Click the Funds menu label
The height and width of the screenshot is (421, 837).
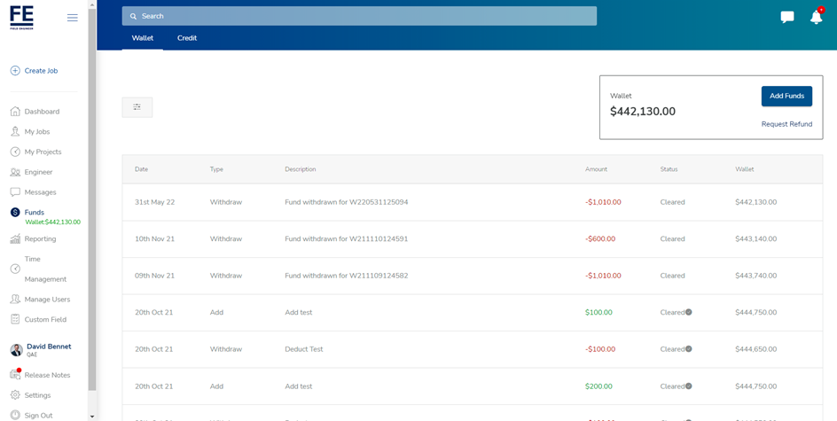[x=35, y=213]
